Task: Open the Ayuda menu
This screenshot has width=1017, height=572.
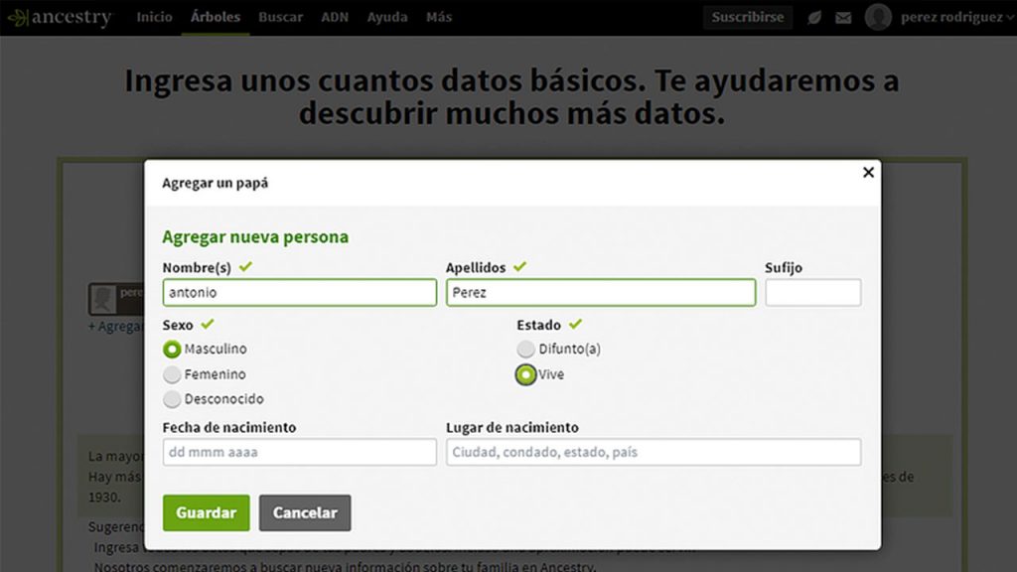Action: tap(386, 17)
